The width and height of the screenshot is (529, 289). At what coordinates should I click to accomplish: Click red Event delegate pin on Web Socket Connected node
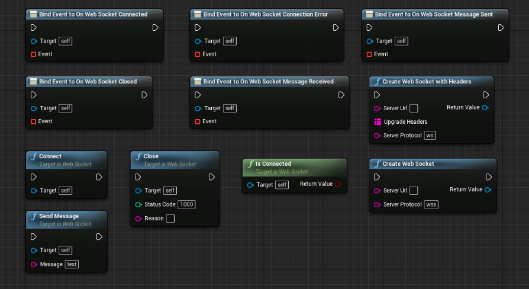(x=33, y=54)
